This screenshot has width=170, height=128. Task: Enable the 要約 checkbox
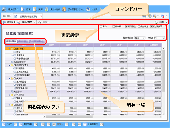[101, 27]
